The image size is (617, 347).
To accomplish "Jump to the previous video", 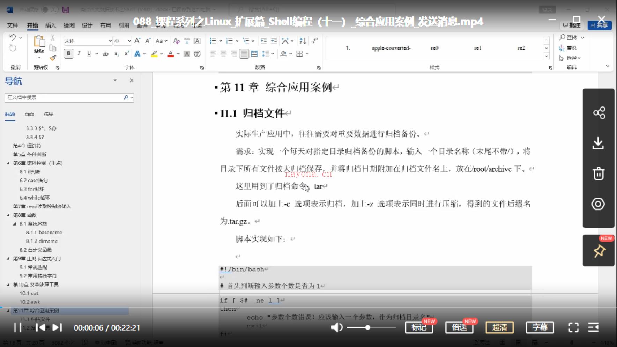I will coord(41,327).
